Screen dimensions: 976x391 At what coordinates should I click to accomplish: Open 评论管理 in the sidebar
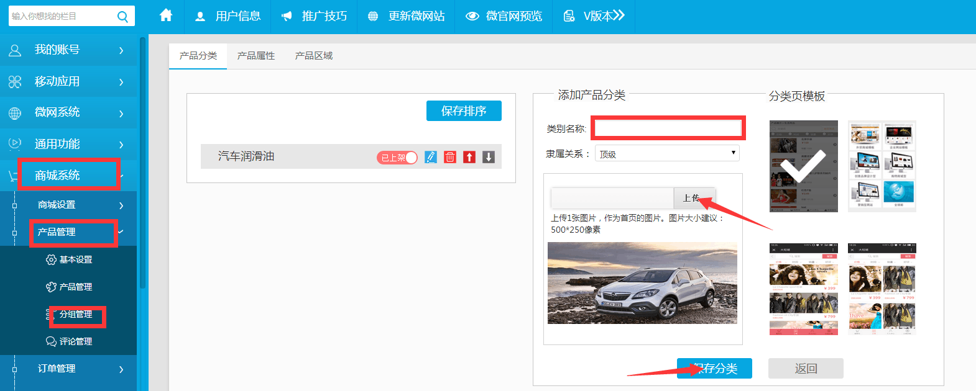pyautogui.click(x=75, y=341)
